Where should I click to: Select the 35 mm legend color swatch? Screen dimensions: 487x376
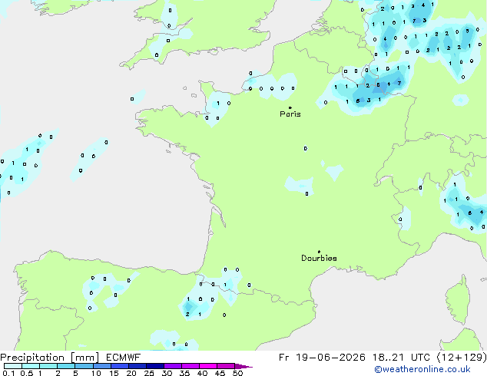pyautogui.click(x=190, y=366)
